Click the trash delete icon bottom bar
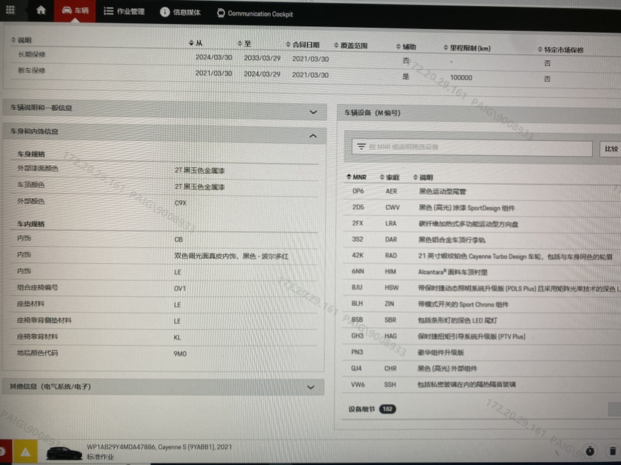The image size is (621, 465). pyautogui.click(x=613, y=451)
